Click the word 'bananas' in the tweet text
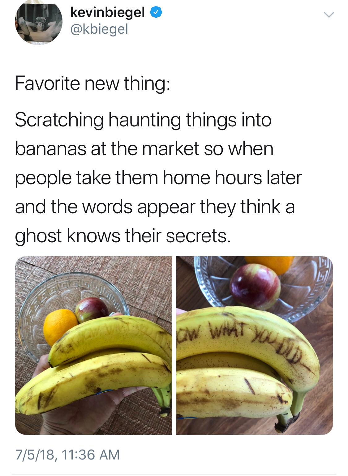The width and height of the screenshot is (348, 476). tap(51, 149)
